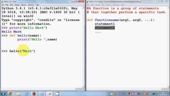The image size is (170, 96).
Task: Launch Google Chrome from the taskbar
Action: click(x=11, y=94)
